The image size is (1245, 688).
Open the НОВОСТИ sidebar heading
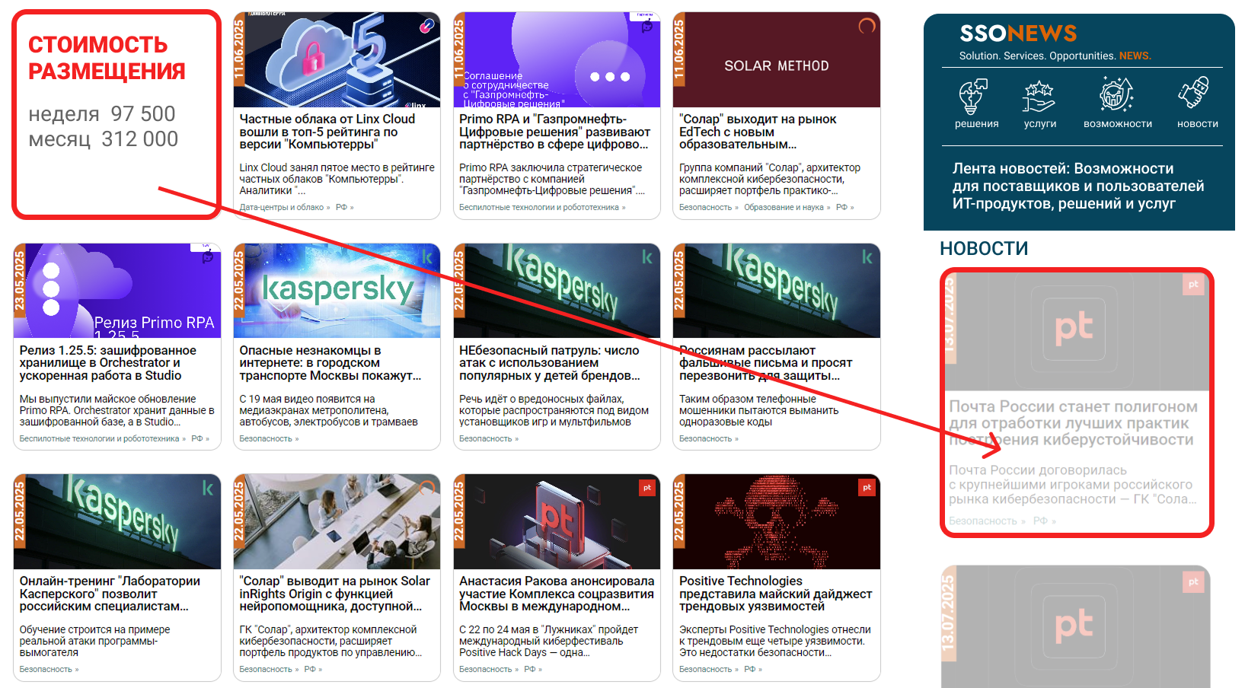[x=984, y=248]
